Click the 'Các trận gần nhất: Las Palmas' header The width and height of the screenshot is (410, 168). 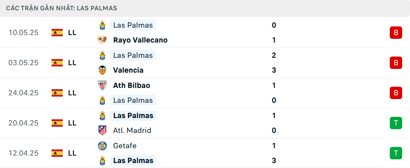coord(61,8)
